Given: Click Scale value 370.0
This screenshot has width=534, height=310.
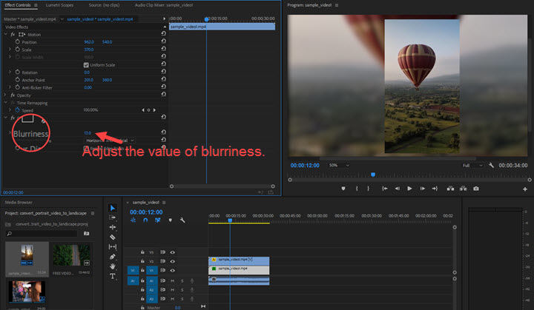Looking at the screenshot, I should 89,50.
